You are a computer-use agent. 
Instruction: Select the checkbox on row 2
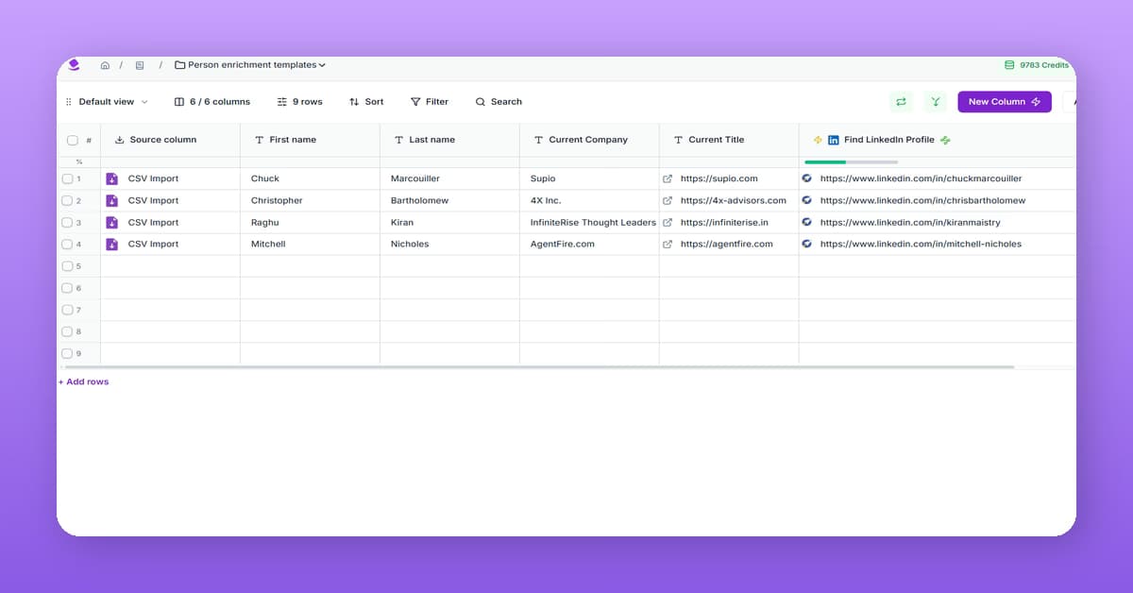point(68,200)
